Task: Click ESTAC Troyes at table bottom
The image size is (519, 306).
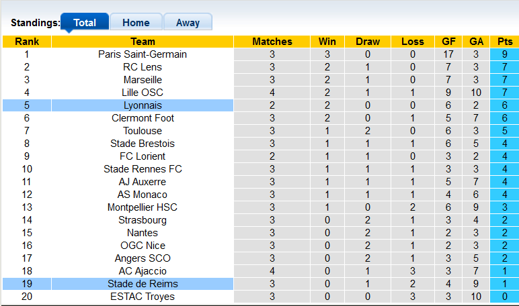Action: tap(143, 297)
